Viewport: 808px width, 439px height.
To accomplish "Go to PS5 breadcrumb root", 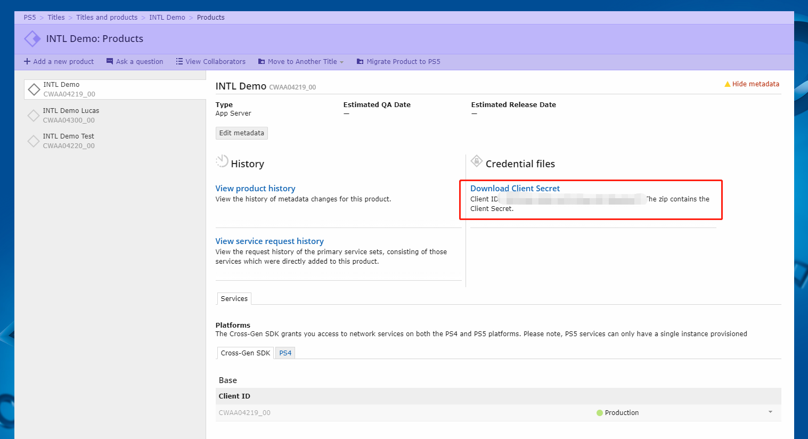I will [30, 18].
